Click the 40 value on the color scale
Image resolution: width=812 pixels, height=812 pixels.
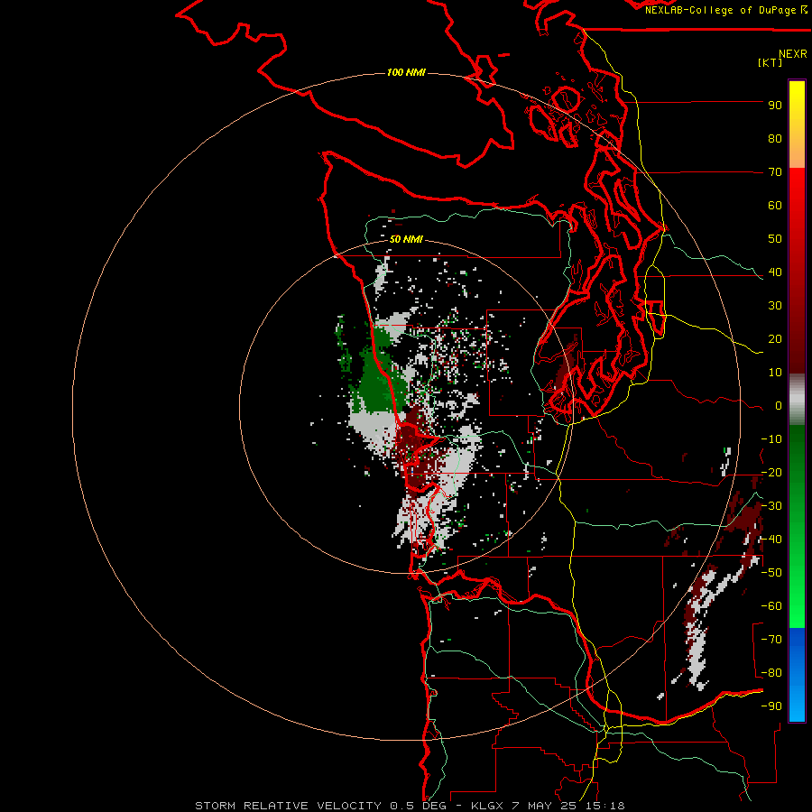[775, 272]
